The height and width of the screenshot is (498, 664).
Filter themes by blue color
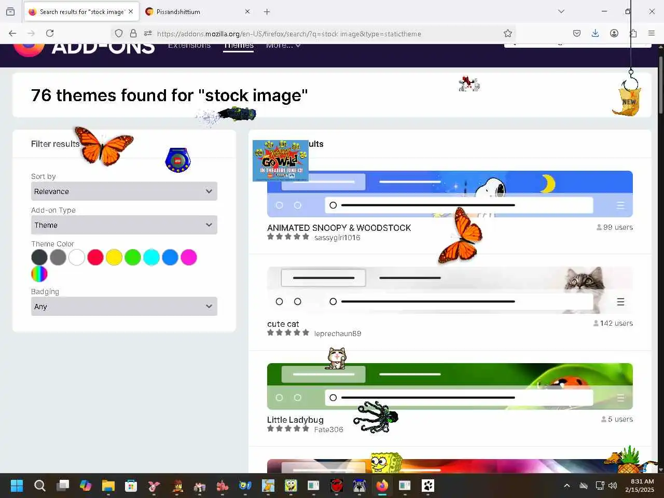[x=170, y=257]
